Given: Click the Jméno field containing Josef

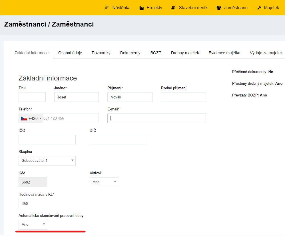Looking at the screenshot, I should 76,97.
